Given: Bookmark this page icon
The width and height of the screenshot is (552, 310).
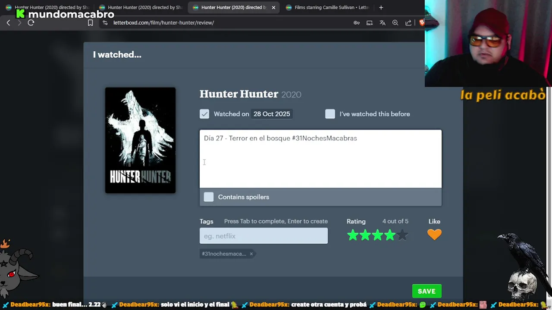Looking at the screenshot, I should coord(90,23).
